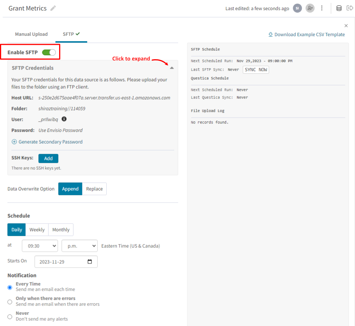This screenshot has height=326, width=355.
Task: Select Only when there are errors
Action: (10, 302)
